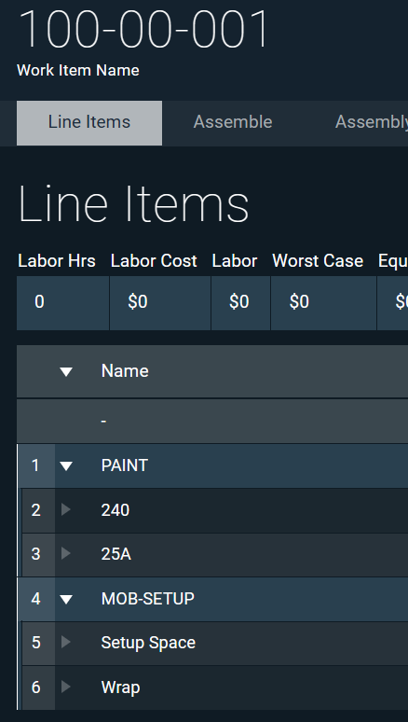
Task: Expand the Wrap line item
Action: tap(66, 687)
